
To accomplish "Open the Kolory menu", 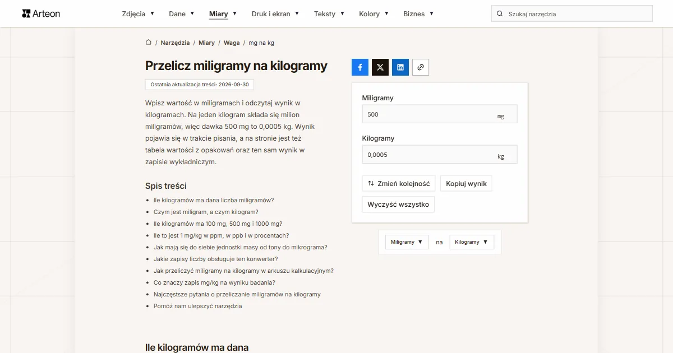I will tap(374, 14).
